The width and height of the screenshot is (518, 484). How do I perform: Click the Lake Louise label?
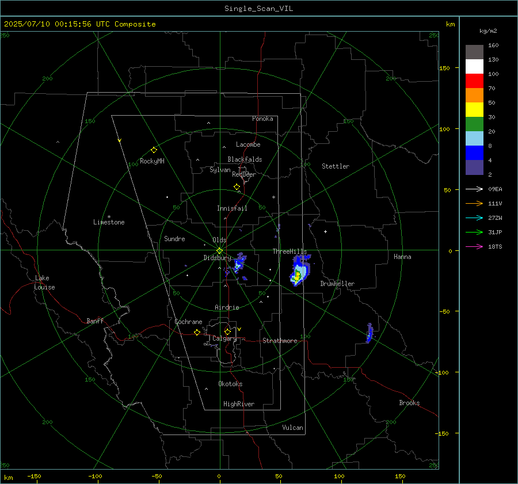[x=44, y=283]
